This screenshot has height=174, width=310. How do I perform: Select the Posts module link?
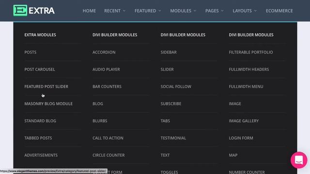pos(30,52)
